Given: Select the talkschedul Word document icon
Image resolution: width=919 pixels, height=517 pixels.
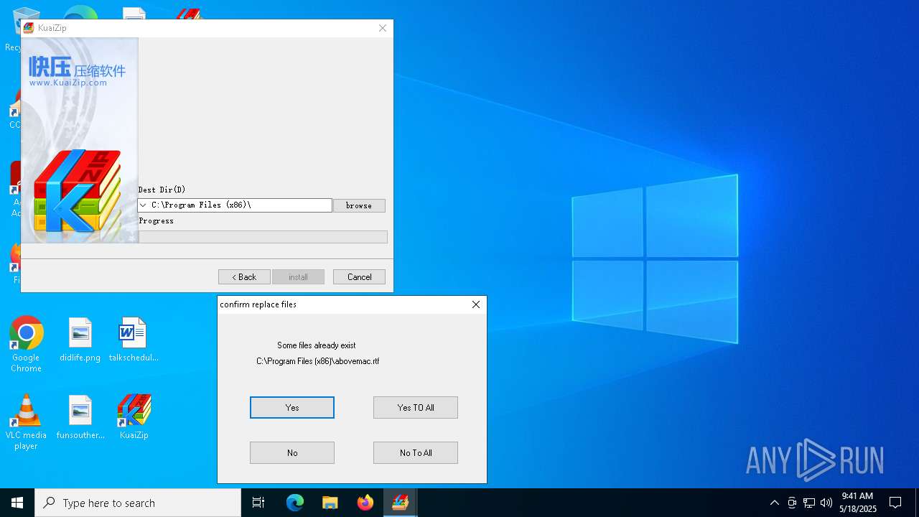Looking at the screenshot, I should [134, 340].
